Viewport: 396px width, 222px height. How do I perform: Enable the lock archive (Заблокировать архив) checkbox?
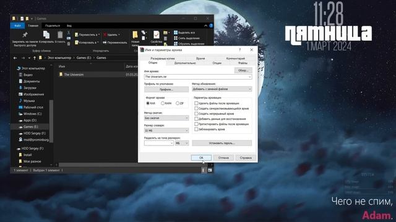pyautogui.click(x=196, y=129)
